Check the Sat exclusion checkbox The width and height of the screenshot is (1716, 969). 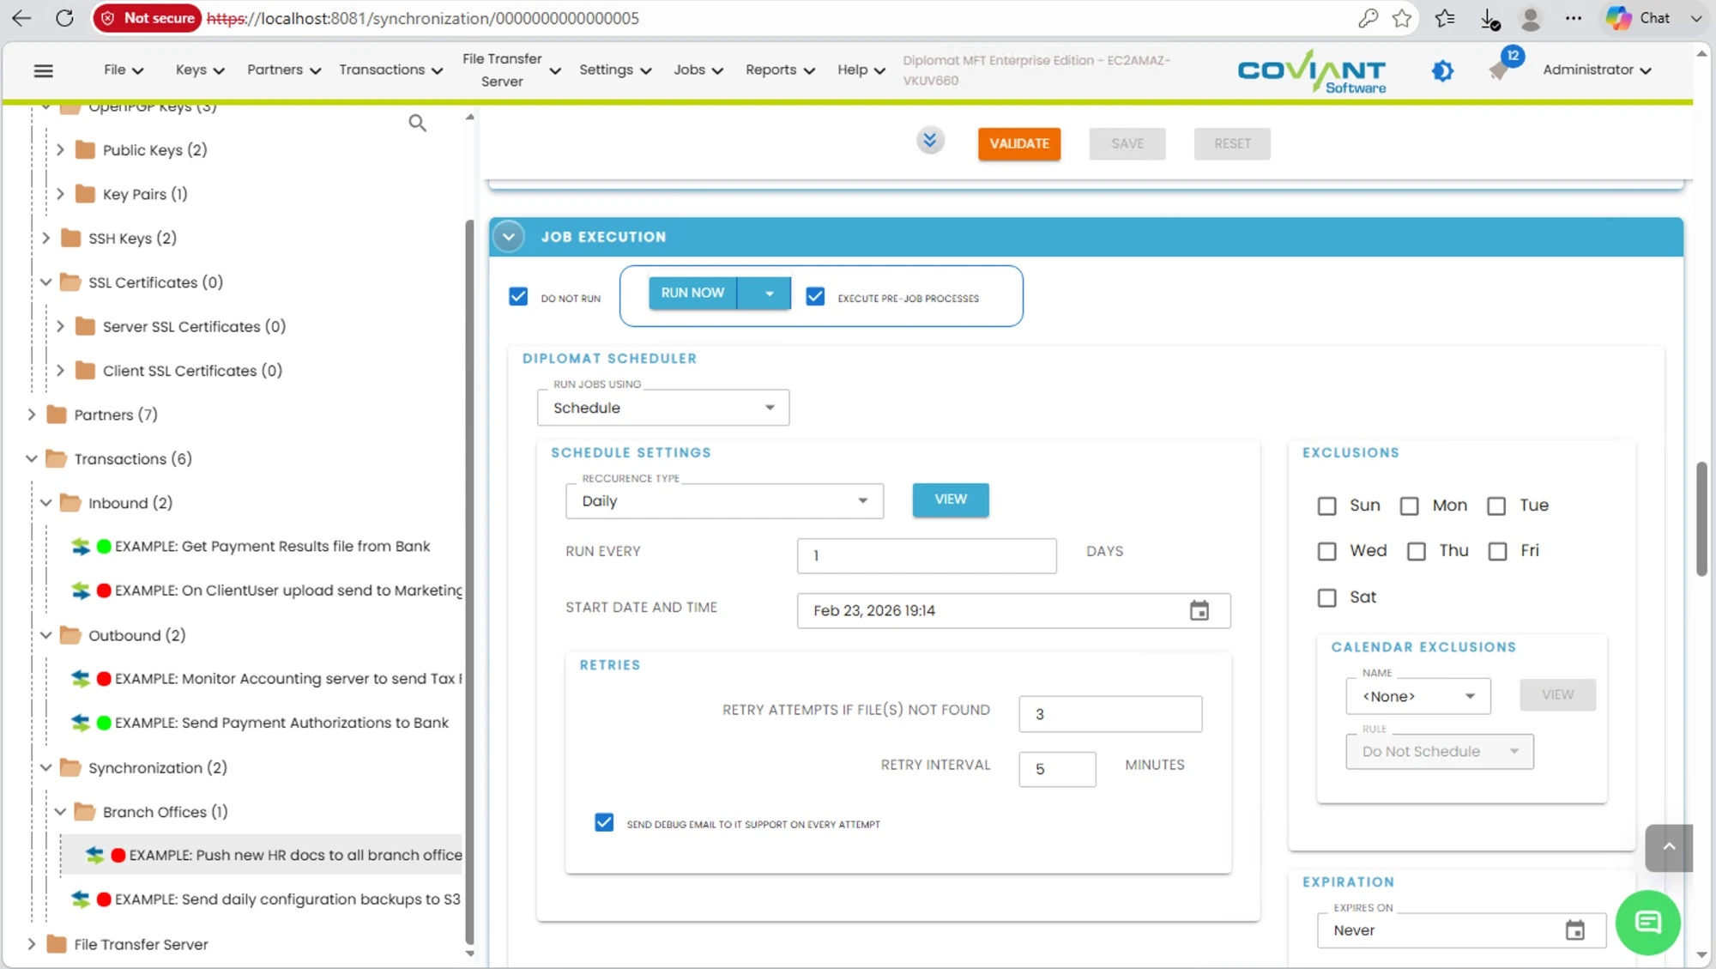point(1326,597)
